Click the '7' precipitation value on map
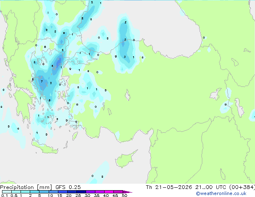Viewport: 255px width, 197px height. (42, 82)
